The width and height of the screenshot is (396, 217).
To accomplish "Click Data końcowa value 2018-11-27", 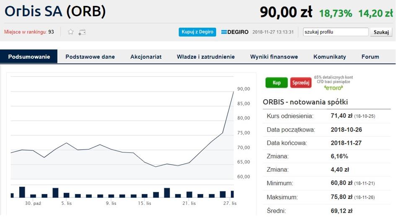I will [x=346, y=143].
